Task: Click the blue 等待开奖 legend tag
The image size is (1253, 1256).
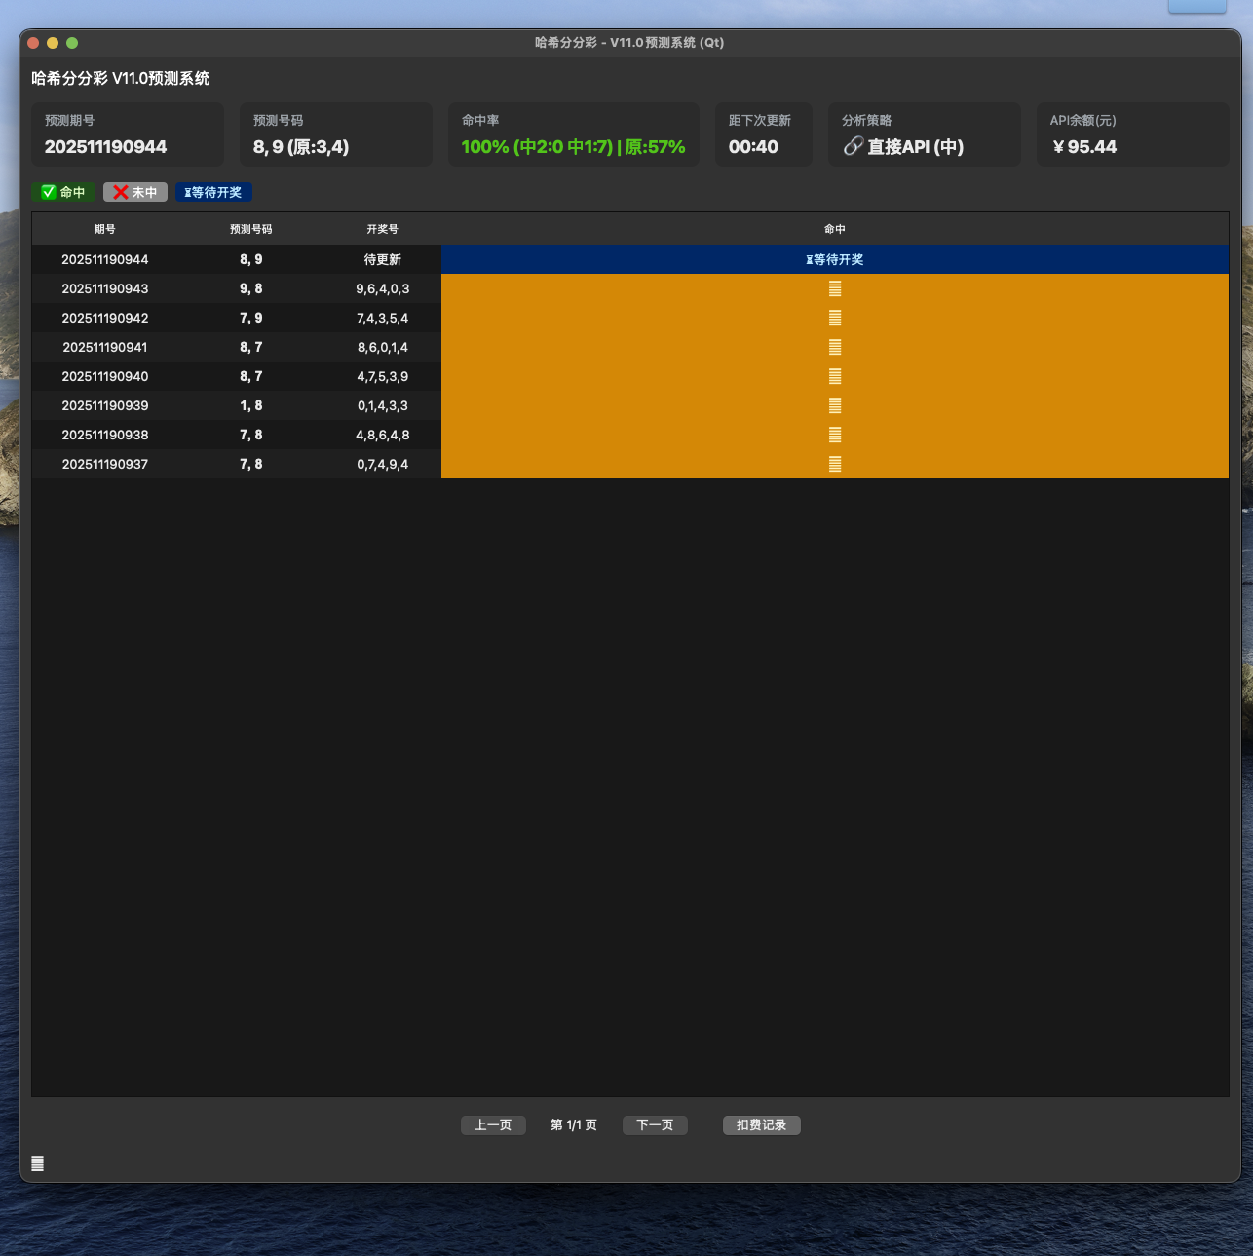Action: coord(213,192)
